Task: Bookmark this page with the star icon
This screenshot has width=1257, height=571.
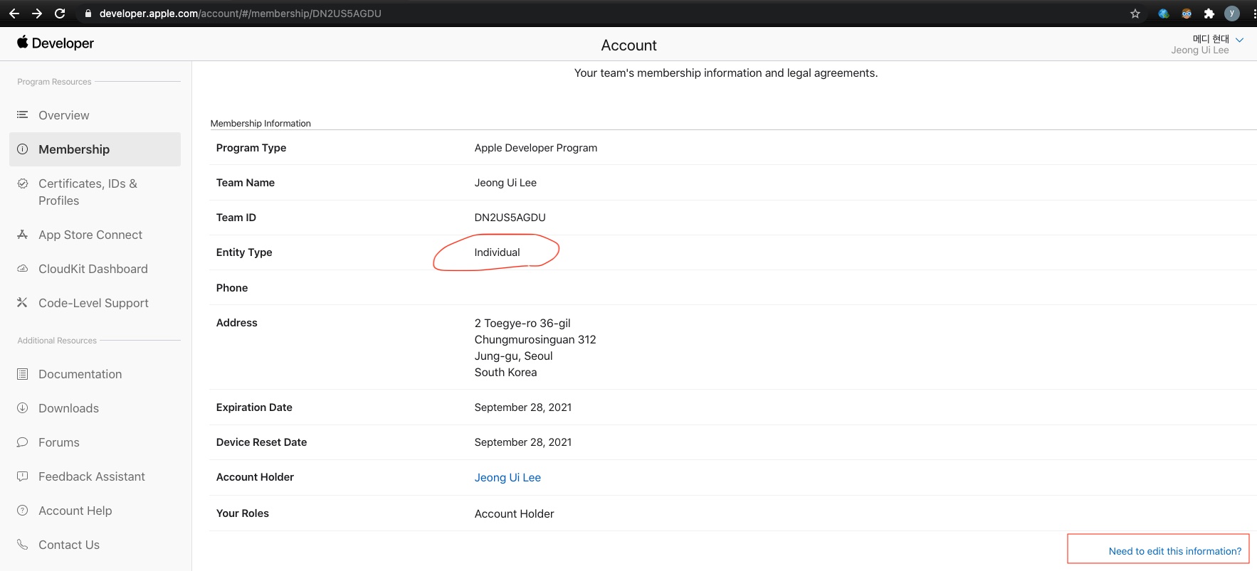Action: (x=1135, y=14)
